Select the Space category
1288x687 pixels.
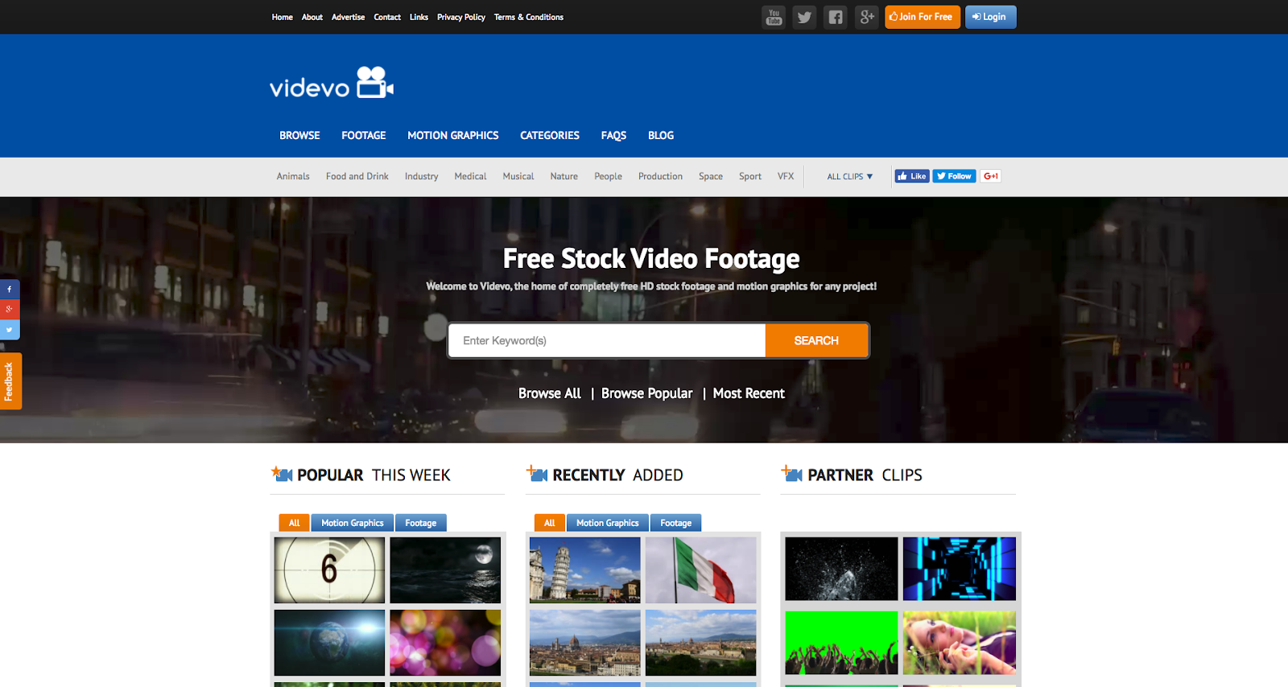[x=711, y=176]
